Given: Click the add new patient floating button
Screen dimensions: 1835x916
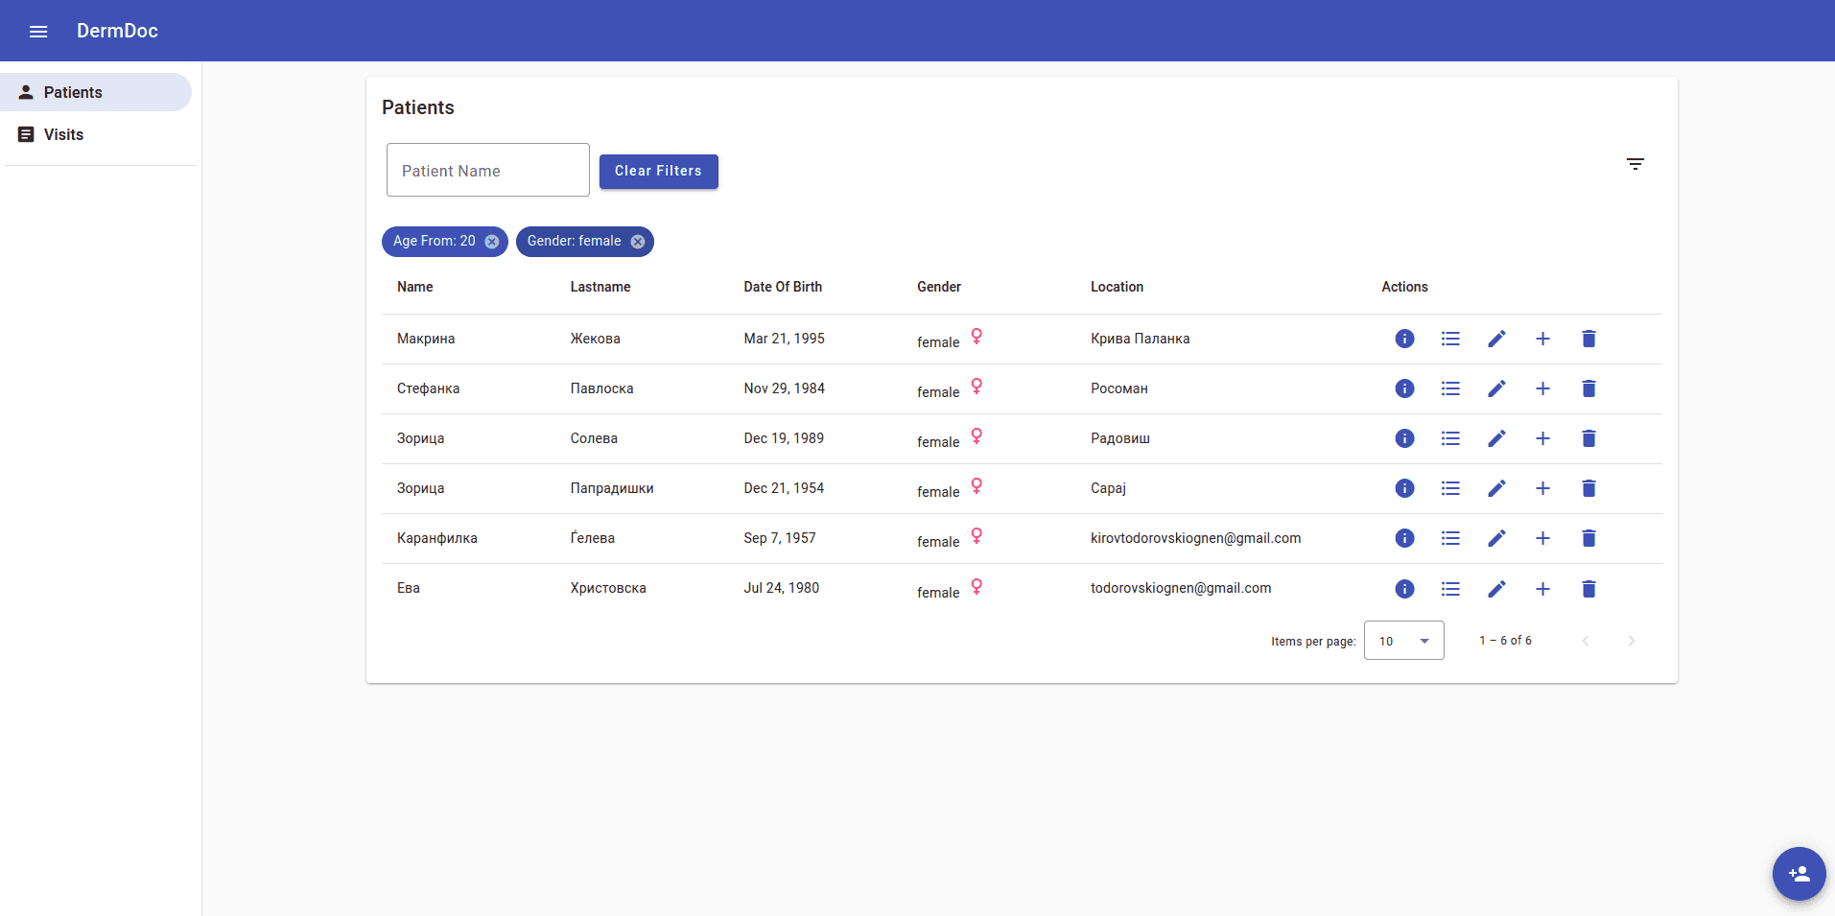Looking at the screenshot, I should tap(1799, 874).
